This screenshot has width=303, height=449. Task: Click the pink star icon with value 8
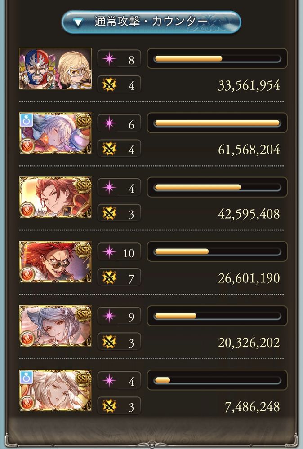pyautogui.click(x=109, y=59)
